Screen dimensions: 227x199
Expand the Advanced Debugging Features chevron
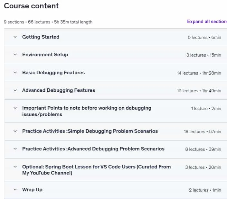pos(15,90)
